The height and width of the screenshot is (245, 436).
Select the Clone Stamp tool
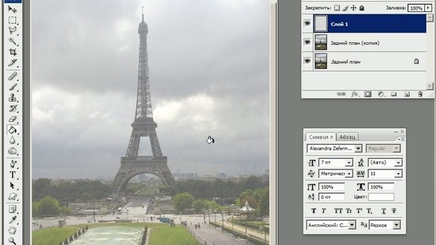coord(12,97)
